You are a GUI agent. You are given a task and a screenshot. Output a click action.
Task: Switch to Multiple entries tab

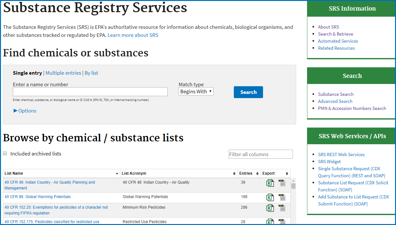coord(63,73)
